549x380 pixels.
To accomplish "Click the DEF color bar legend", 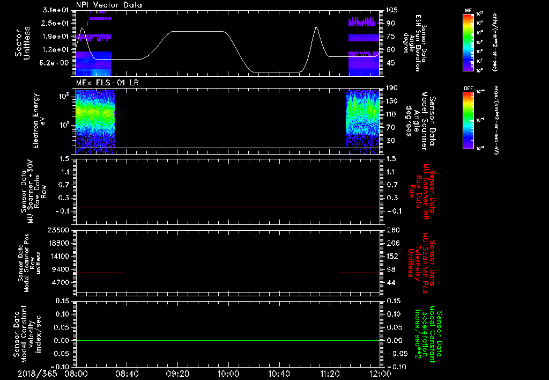I will 468,120.
